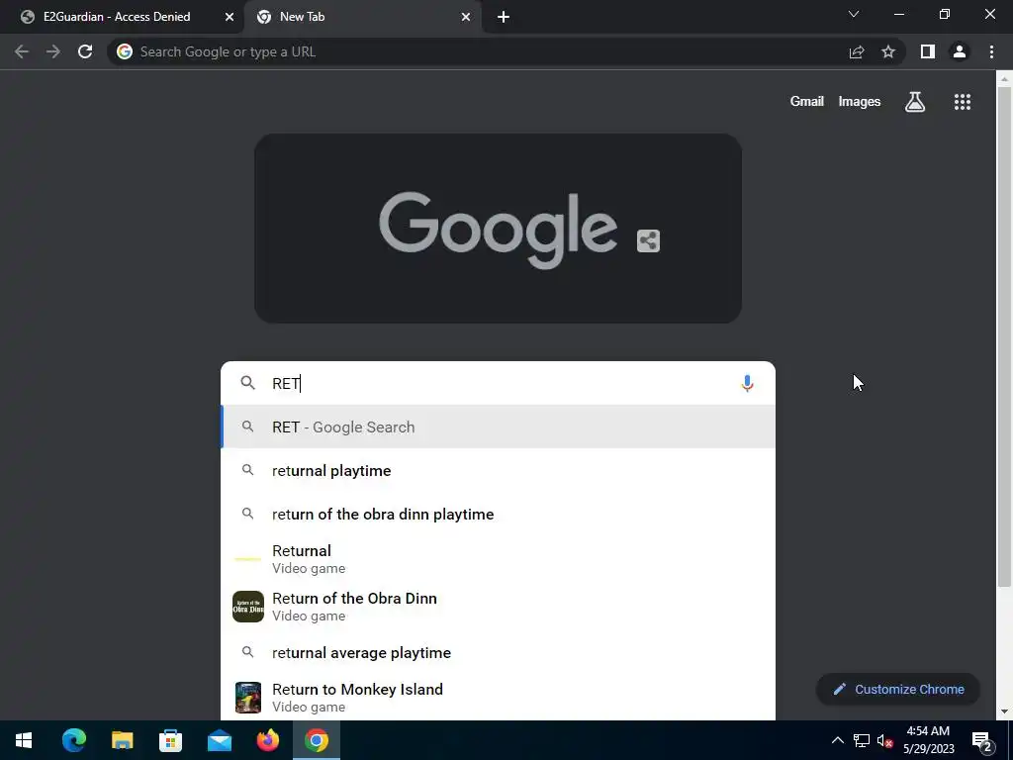Viewport: 1013px width, 760px height.
Task: Open the notification center
Action: click(x=982, y=740)
